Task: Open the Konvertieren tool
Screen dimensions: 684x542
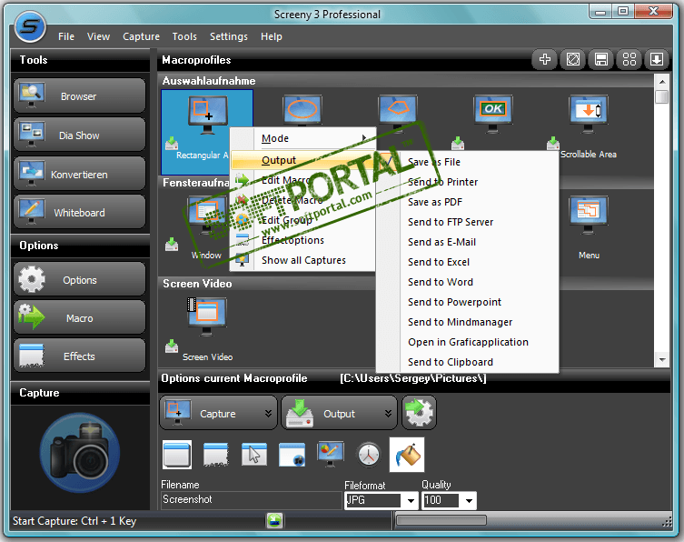Action: [79, 174]
